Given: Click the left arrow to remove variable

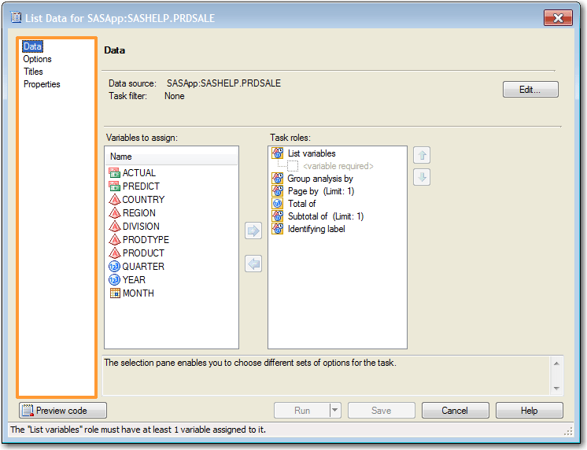Looking at the screenshot, I should coord(253,264).
